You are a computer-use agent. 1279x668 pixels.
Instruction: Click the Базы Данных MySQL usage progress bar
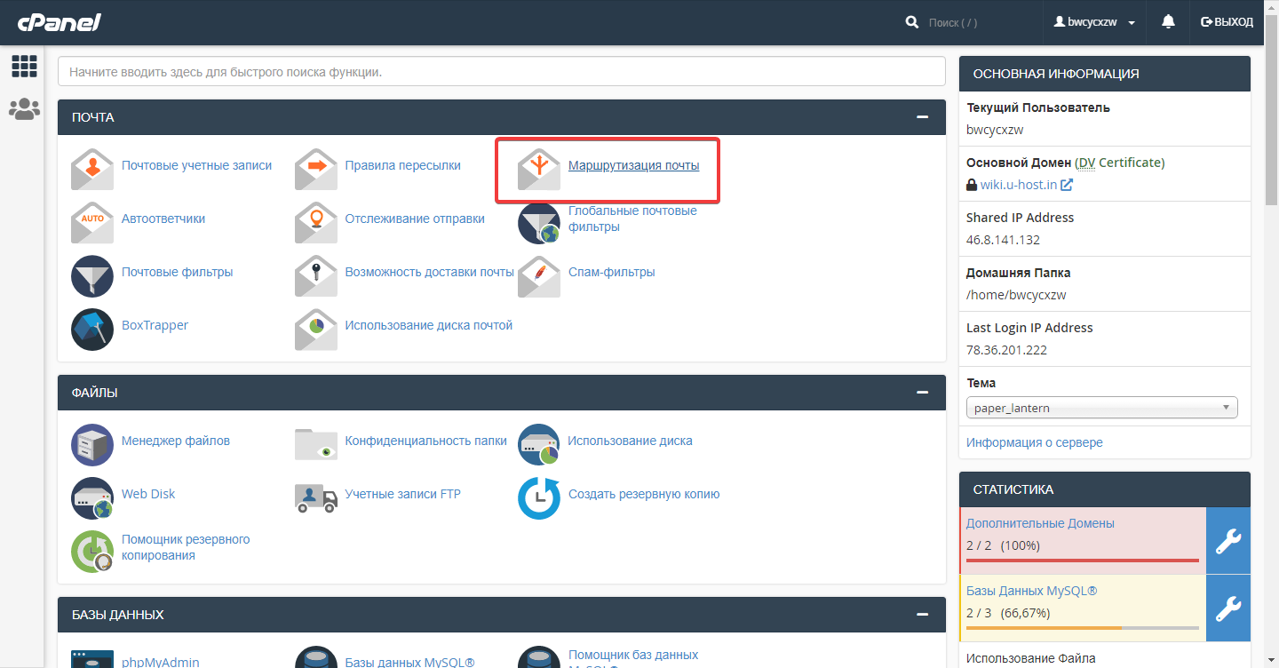[x=1083, y=628]
